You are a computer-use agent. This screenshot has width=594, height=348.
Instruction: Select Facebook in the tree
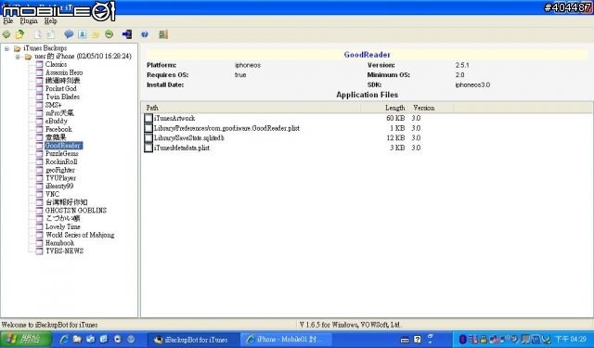coord(58,129)
